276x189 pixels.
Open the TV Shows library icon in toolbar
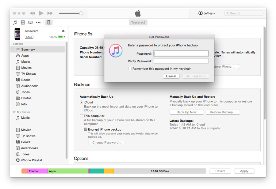click(x=30, y=22)
